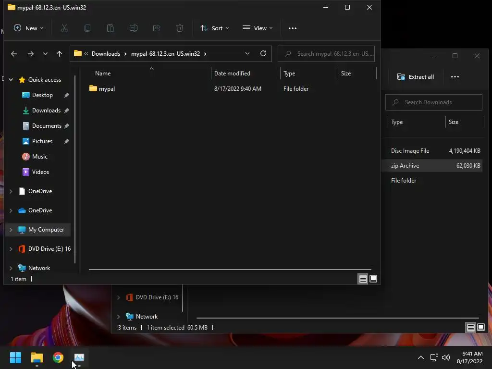Screen dimensions: 492x369
Task: Click the pin icon next to Pictures
Action: click(x=66, y=141)
